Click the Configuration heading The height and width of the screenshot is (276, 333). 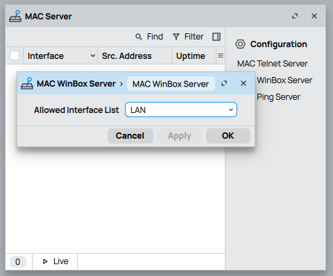278,44
